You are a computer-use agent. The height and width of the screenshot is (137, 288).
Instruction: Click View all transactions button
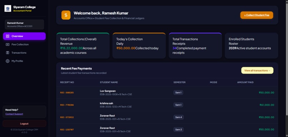coord(257,70)
